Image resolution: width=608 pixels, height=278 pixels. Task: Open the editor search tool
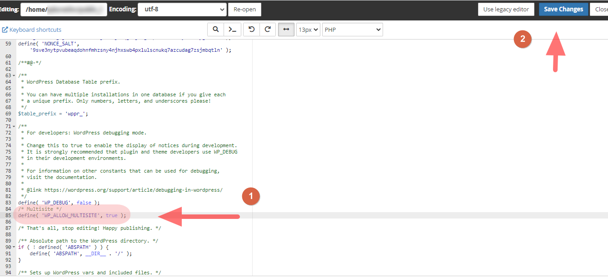coord(215,30)
